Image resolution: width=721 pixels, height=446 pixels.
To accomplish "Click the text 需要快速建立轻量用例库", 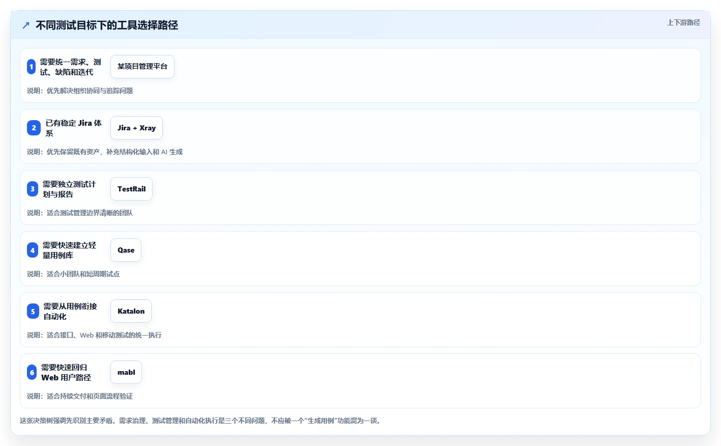I will click(x=69, y=250).
